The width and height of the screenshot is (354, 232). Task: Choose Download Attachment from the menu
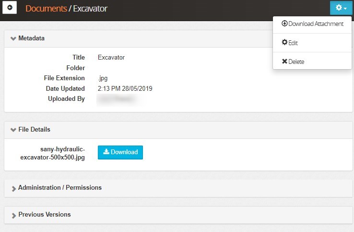click(312, 24)
